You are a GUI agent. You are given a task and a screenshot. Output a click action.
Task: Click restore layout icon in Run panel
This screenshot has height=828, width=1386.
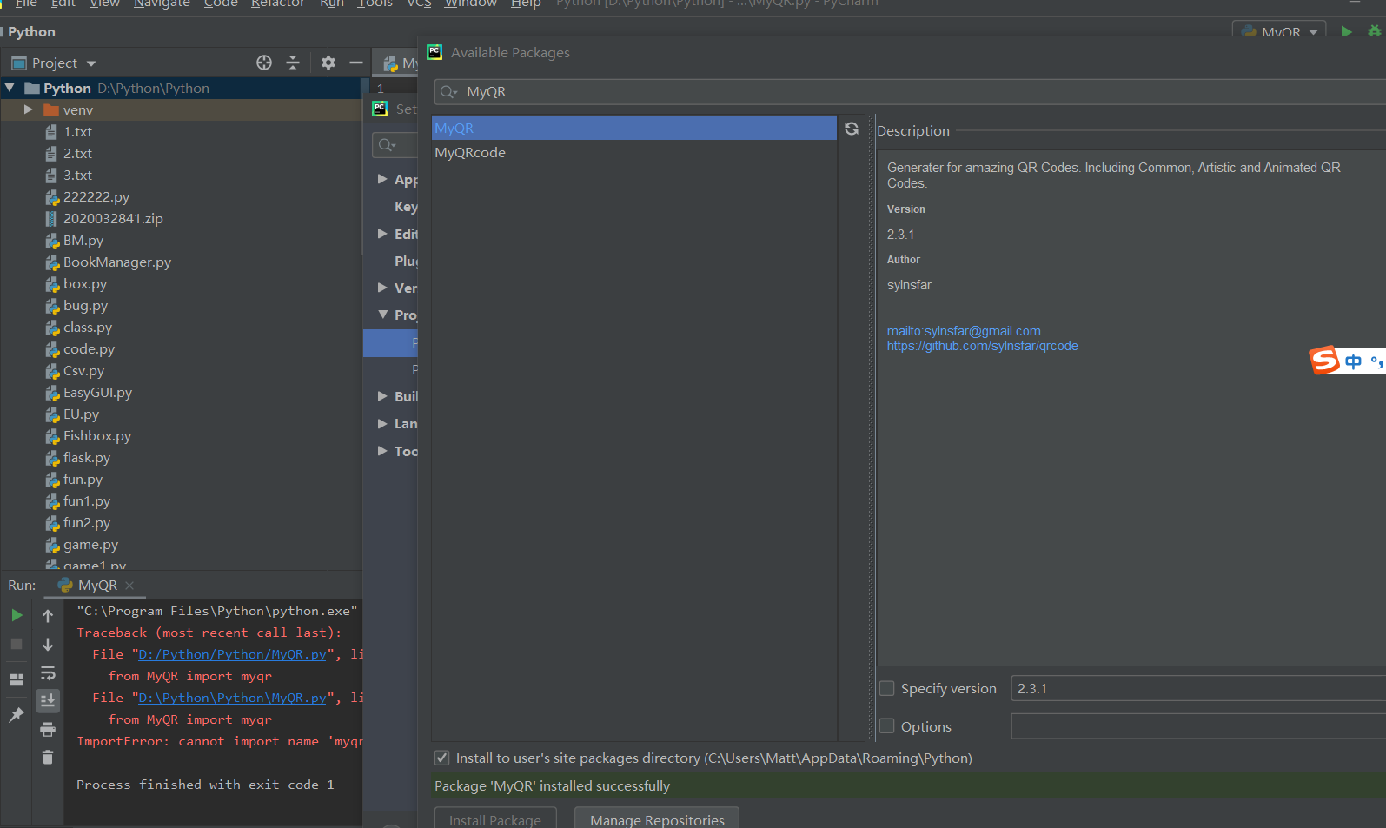pyautogui.click(x=17, y=679)
